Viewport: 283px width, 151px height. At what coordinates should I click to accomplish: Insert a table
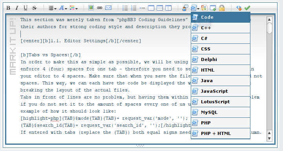[x=151, y=8]
